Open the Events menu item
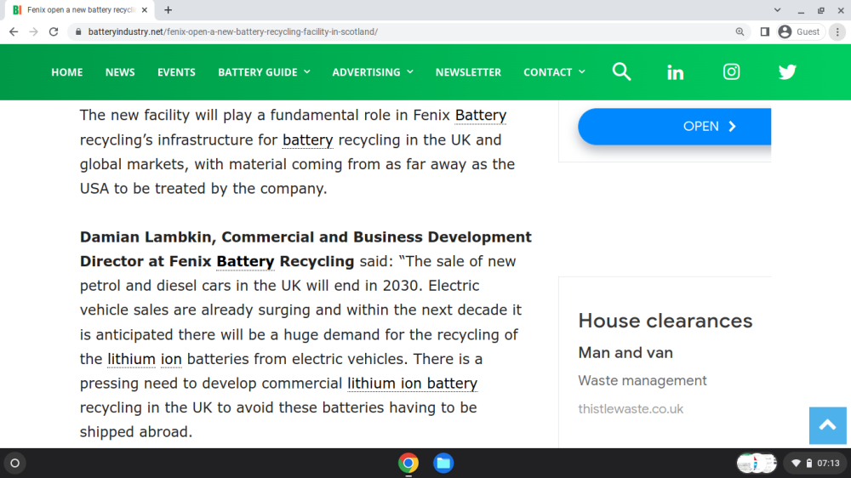This screenshot has width=851, height=478. [176, 72]
